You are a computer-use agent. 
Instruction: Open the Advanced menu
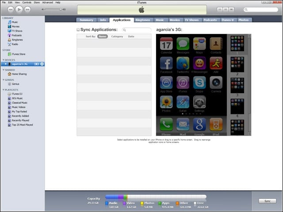point(47,2)
